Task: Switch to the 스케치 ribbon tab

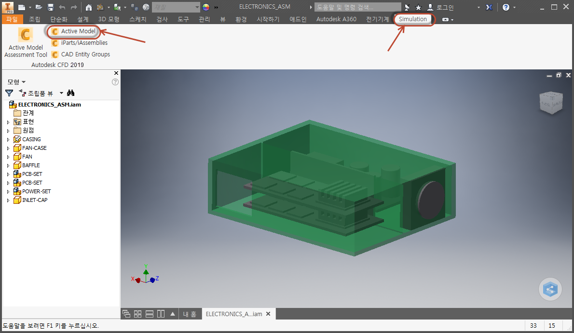Action: pyautogui.click(x=138, y=19)
